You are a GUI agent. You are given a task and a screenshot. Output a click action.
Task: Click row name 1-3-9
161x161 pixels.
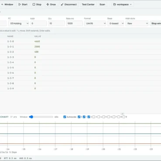pos(10,89)
